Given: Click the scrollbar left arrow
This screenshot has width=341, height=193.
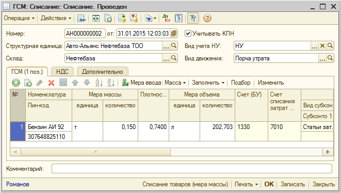Looking at the screenshot, I should coord(15,152).
